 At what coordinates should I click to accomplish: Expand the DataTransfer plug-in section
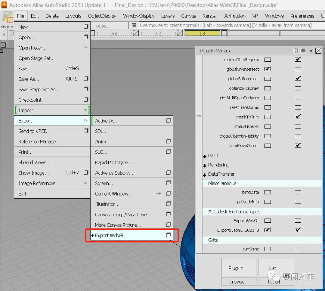pyautogui.click(x=205, y=175)
